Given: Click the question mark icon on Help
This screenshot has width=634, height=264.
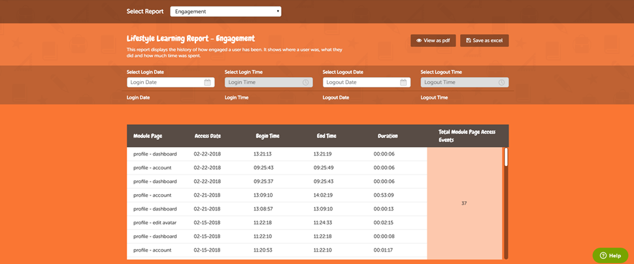Looking at the screenshot, I should pyautogui.click(x=603, y=256).
